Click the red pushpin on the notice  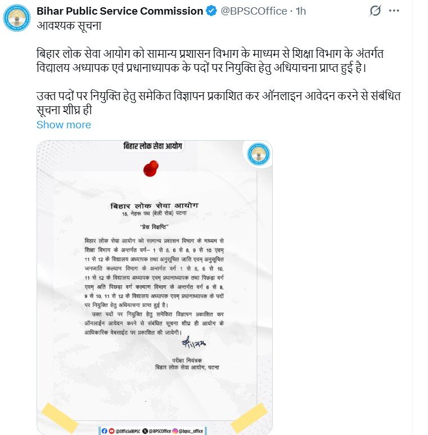pos(151,168)
